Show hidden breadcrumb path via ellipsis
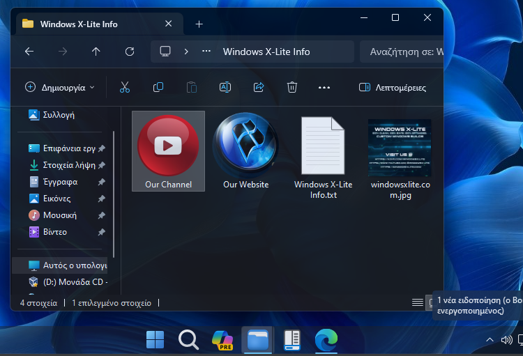 206,52
